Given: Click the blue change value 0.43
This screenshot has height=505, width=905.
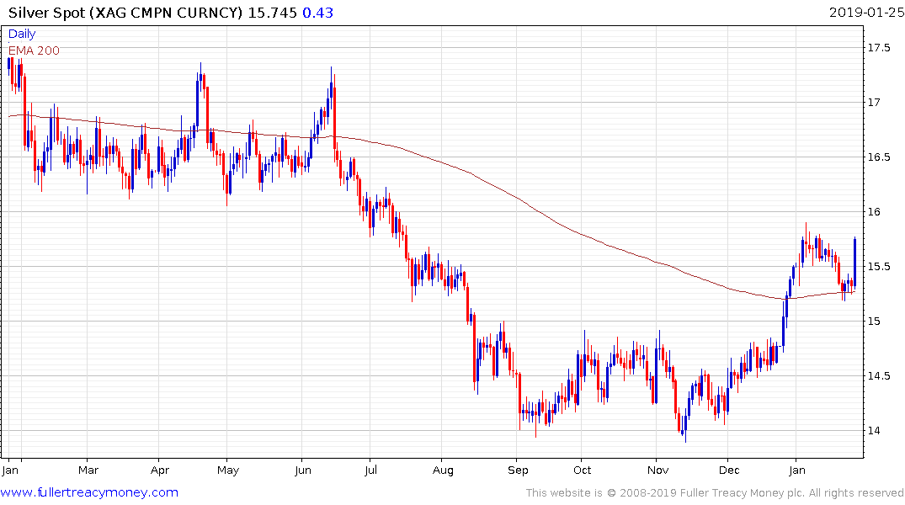Looking at the screenshot, I should click(318, 13).
